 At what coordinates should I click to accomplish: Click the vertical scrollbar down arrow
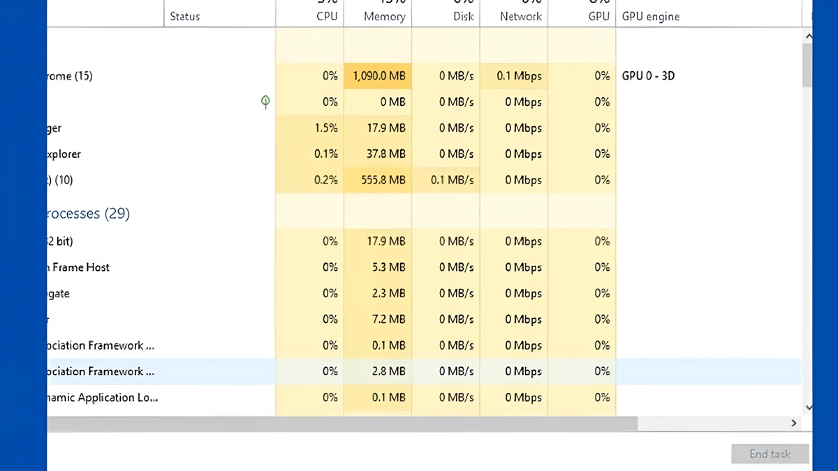tap(808, 408)
